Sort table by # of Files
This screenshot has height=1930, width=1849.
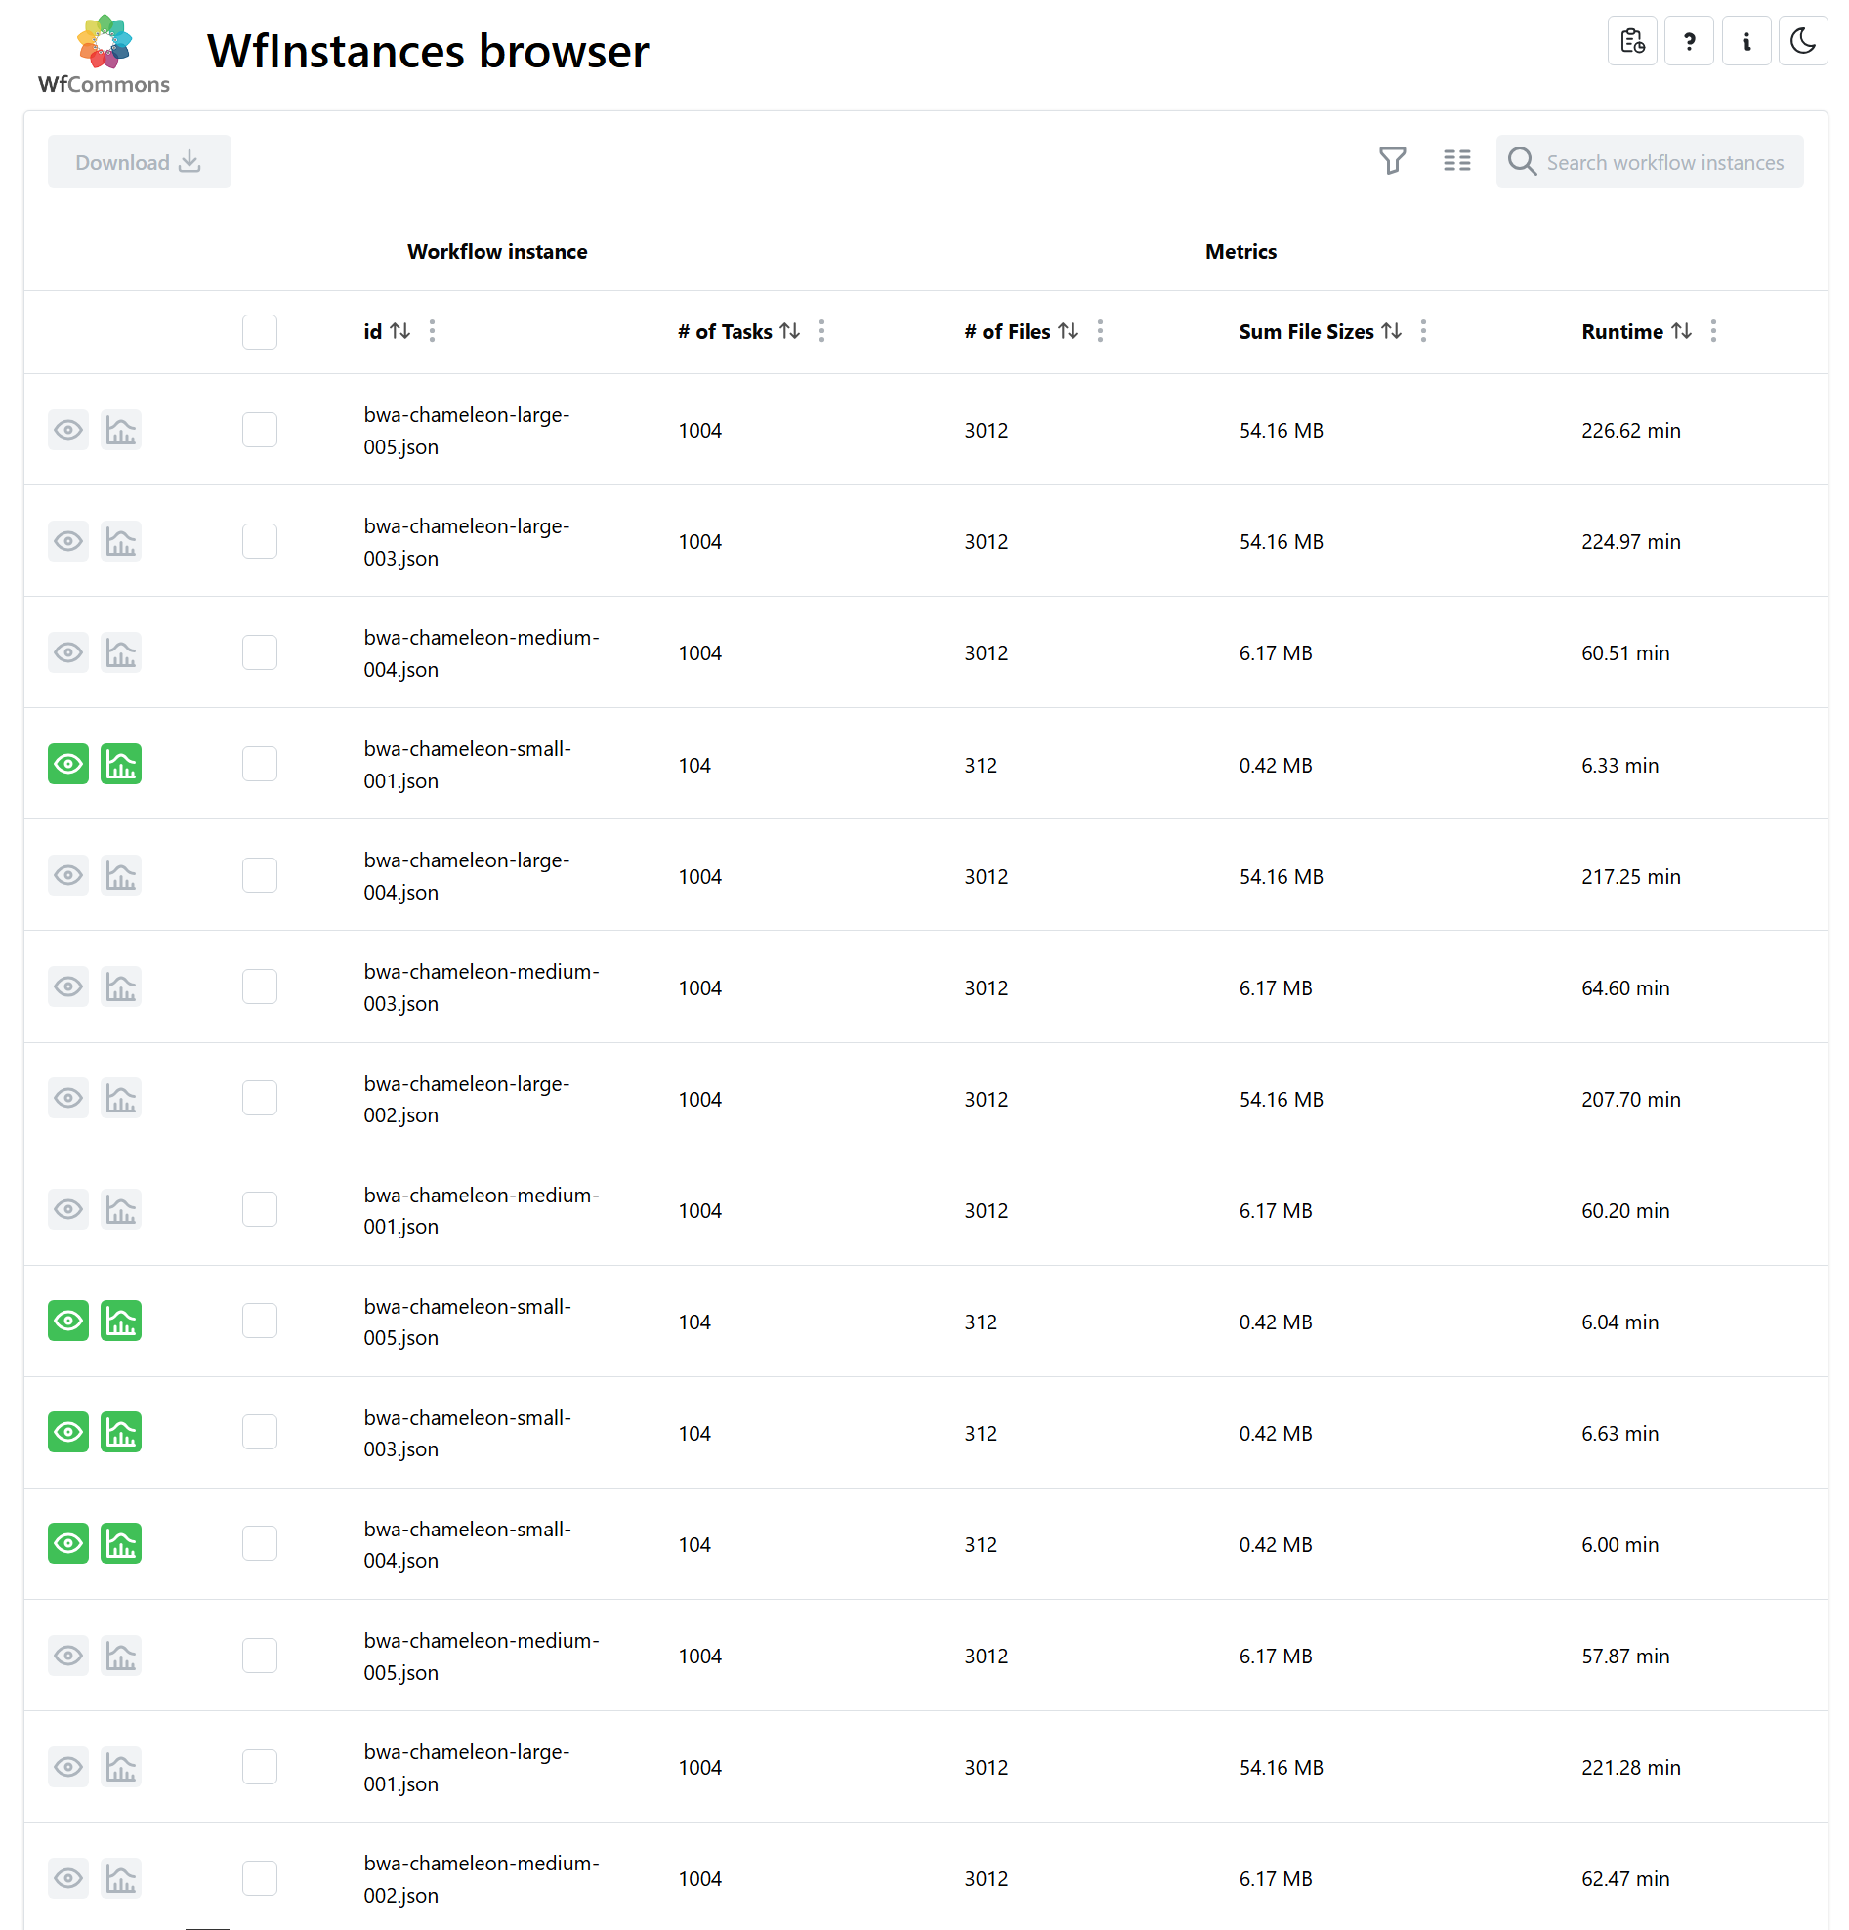1068,331
